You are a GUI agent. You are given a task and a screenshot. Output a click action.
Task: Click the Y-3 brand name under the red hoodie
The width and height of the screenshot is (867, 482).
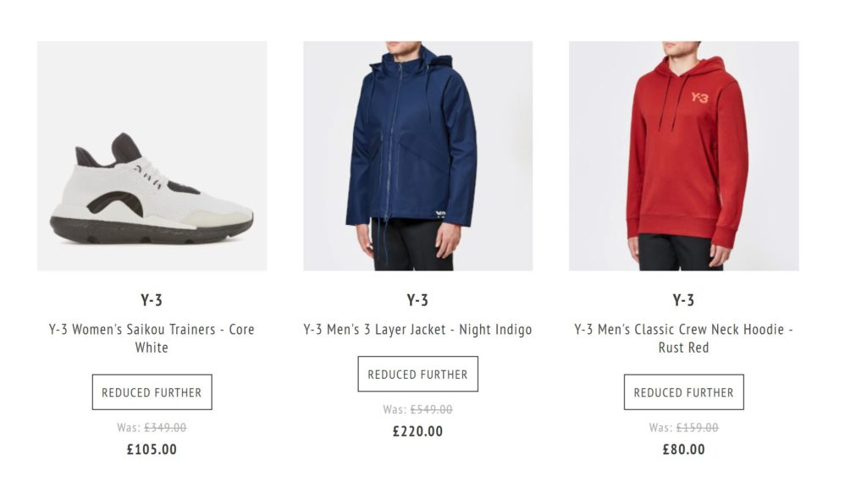(x=683, y=300)
